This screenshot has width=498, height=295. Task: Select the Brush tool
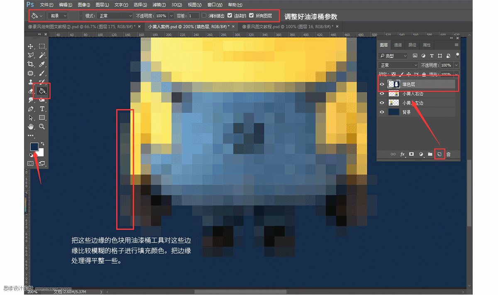tap(42, 73)
